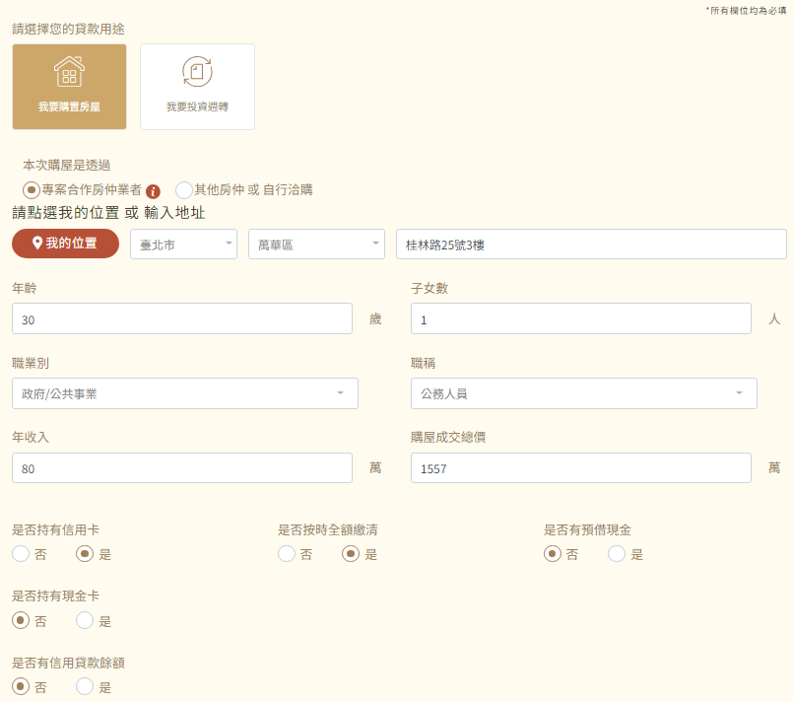Select the 其他房仲 或 自行洽購 radio button
793x702 pixels.
pos(183,189)
